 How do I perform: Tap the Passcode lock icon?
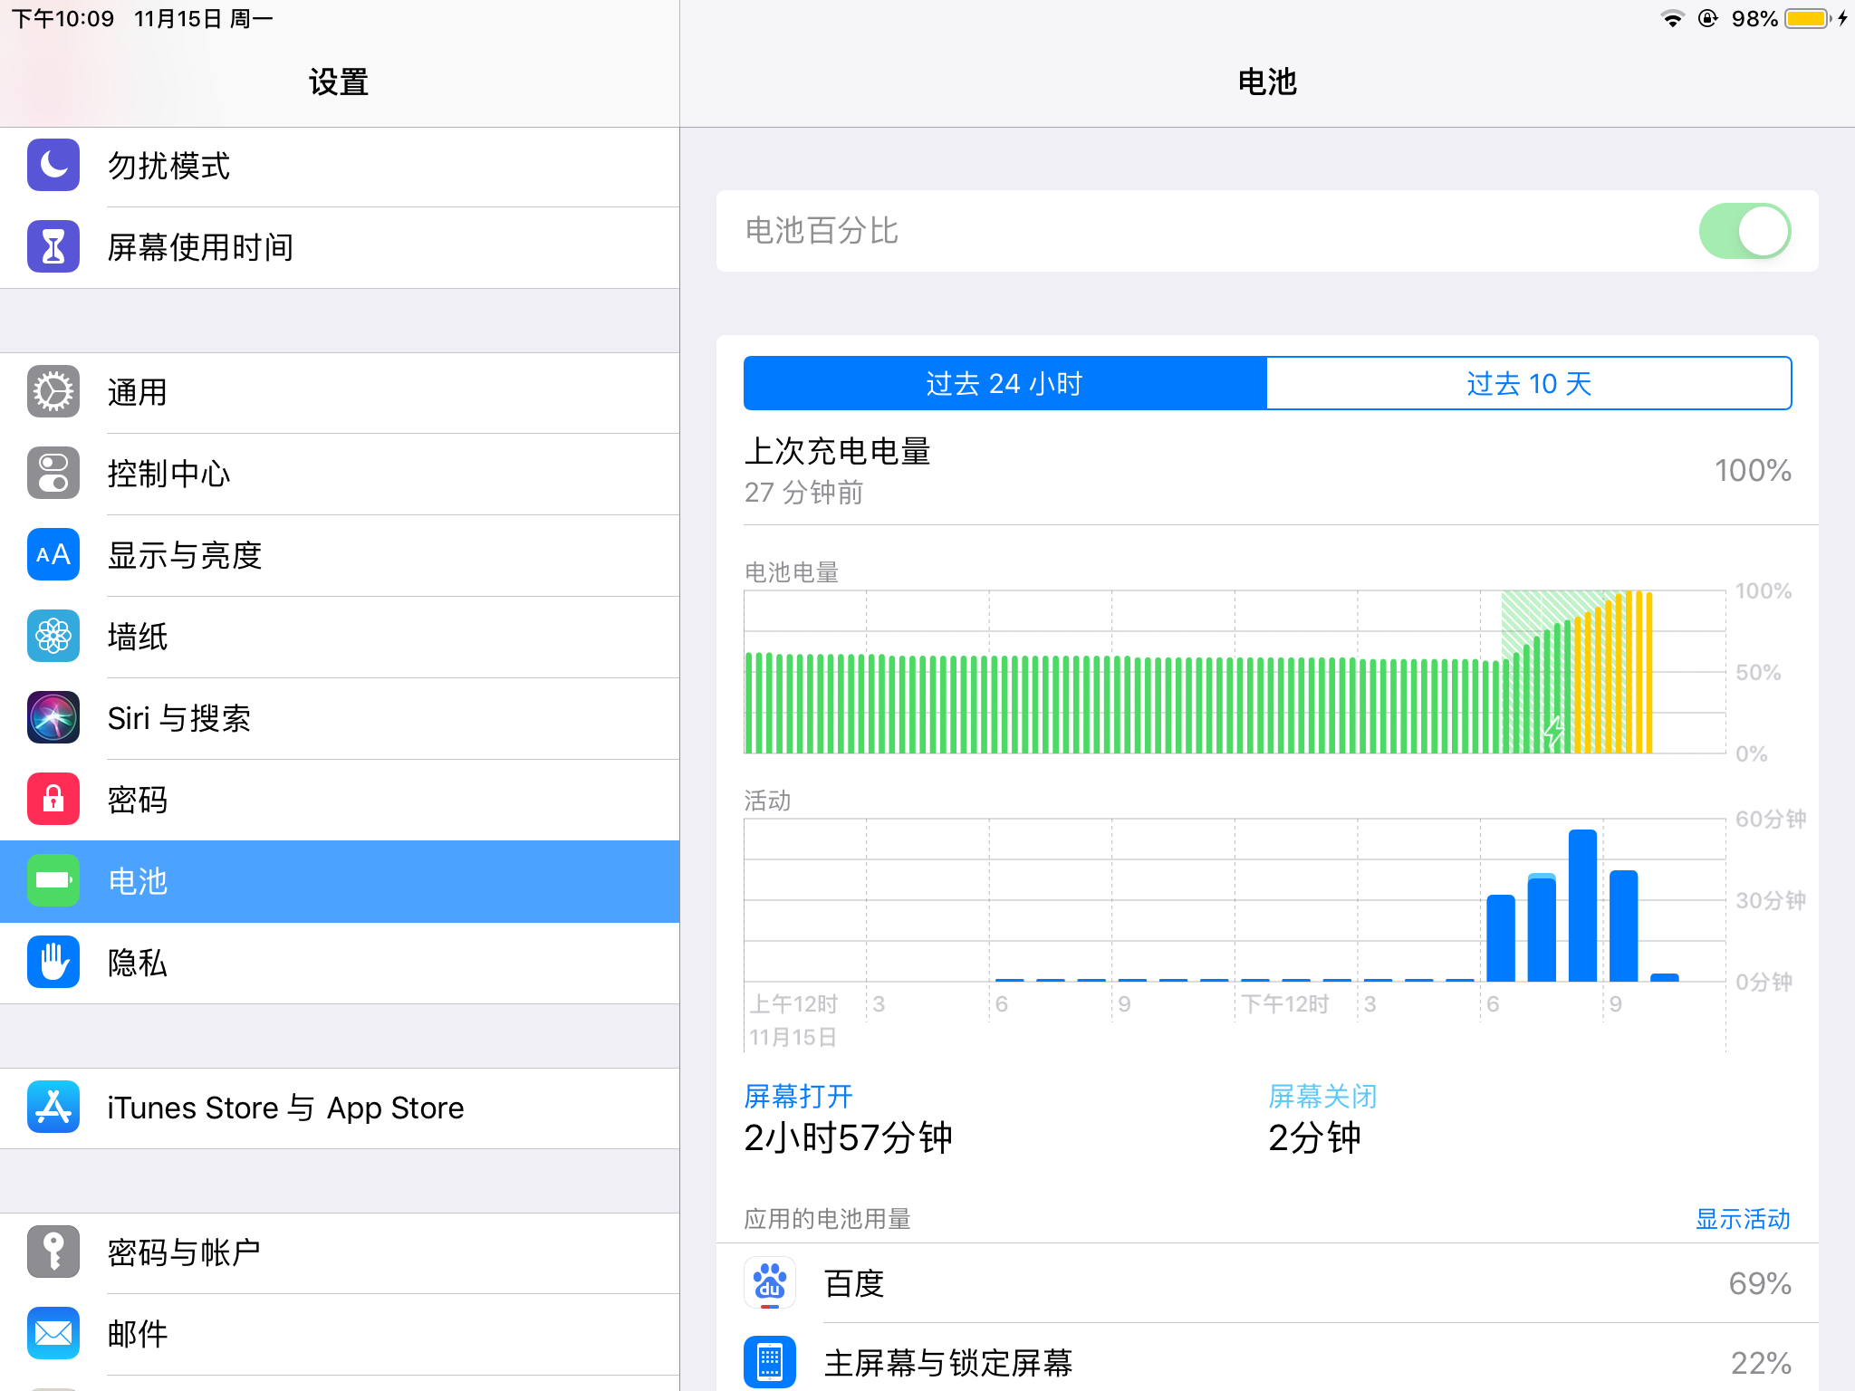[53, 800]
